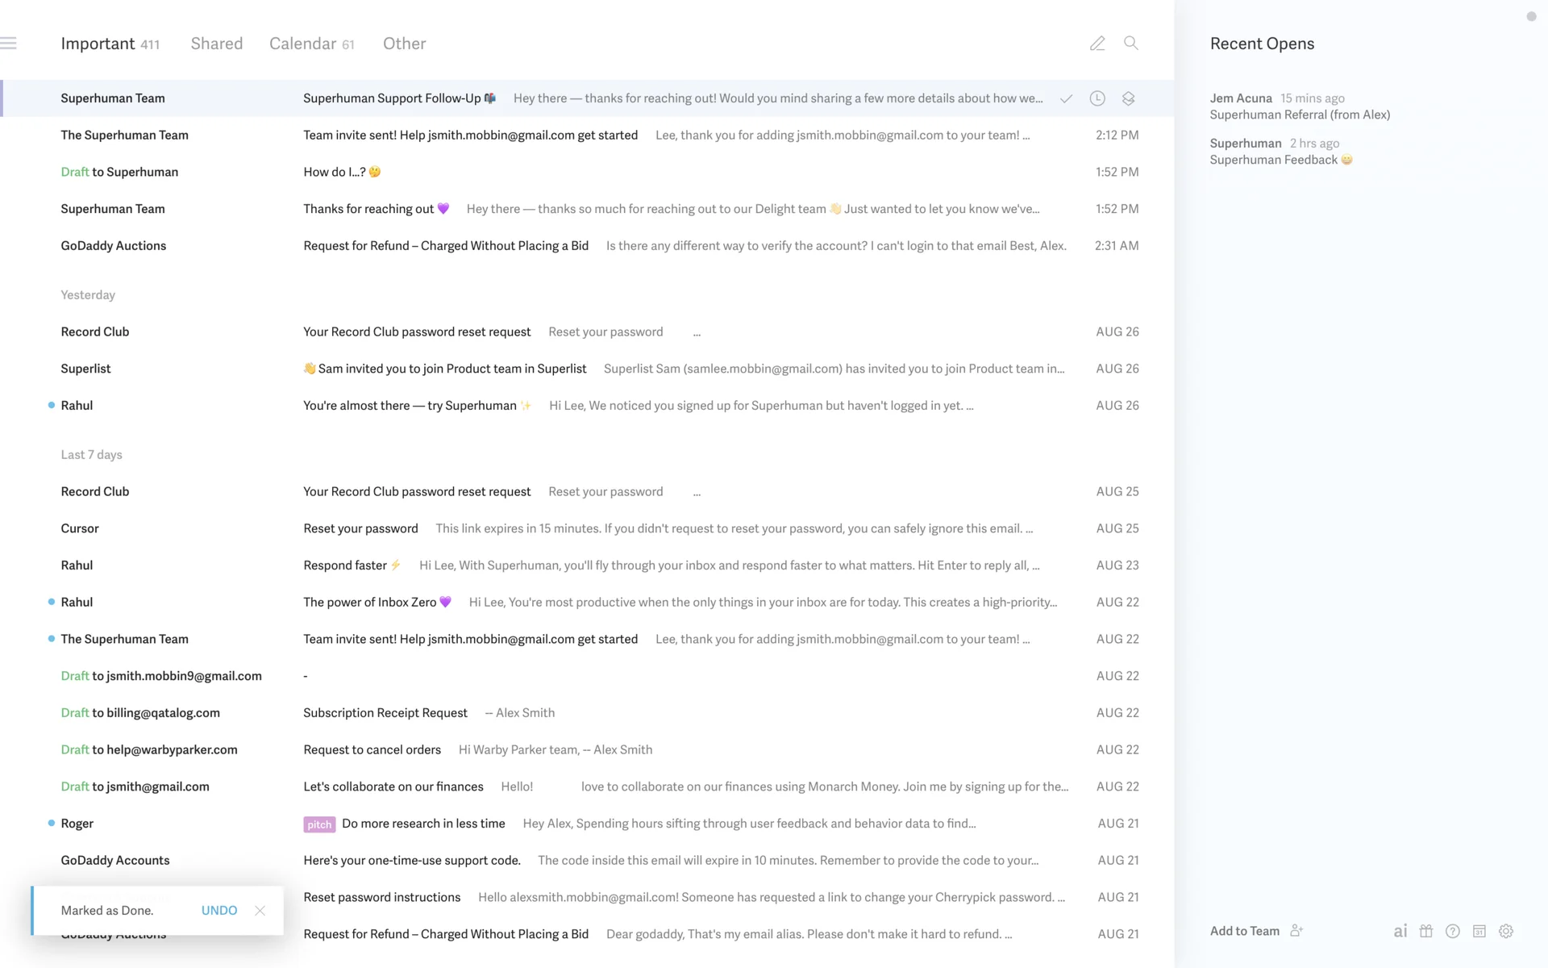The height and width of the screenshot is (968, 1548).
Task: Dismiss the Marked as Done notification
Action: point(260,911)
